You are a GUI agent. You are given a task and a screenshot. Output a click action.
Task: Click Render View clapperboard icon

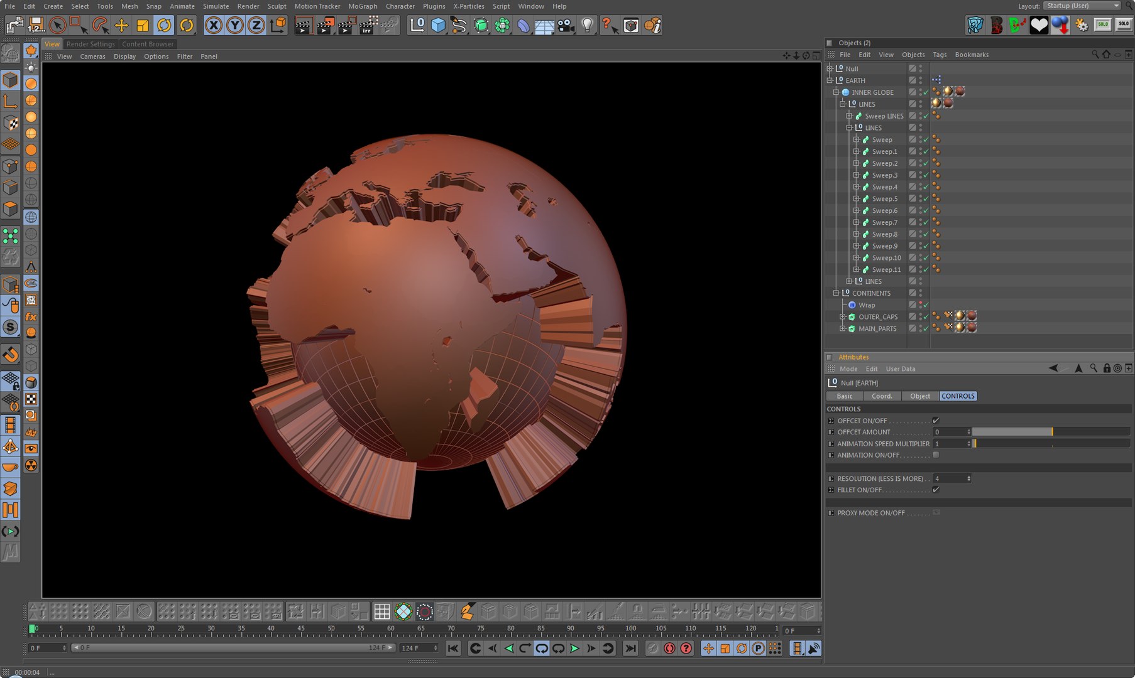[304, 25]
